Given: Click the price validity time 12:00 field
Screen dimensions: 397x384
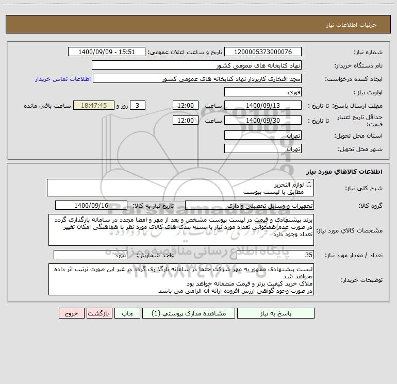Looking at the screenshot, I should (x=185, y=120).
